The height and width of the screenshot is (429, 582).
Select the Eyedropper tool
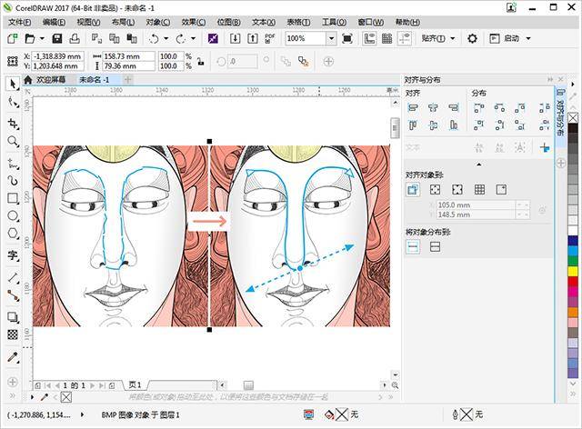[13, 357]
